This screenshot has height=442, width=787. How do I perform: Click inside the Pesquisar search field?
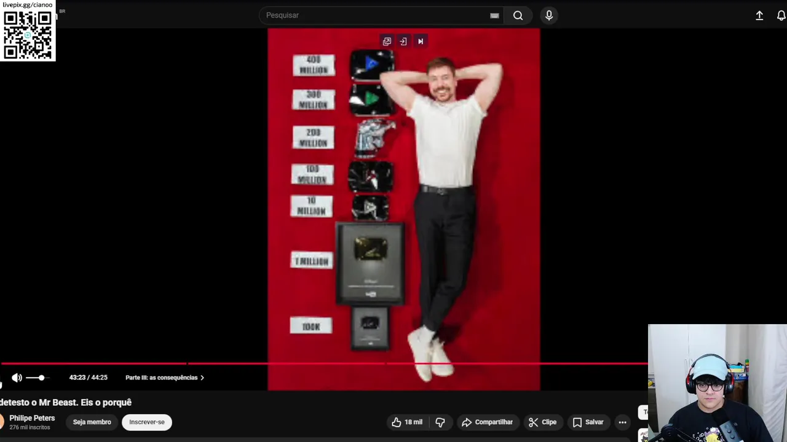pyautogui.click(x=381, y=15)
